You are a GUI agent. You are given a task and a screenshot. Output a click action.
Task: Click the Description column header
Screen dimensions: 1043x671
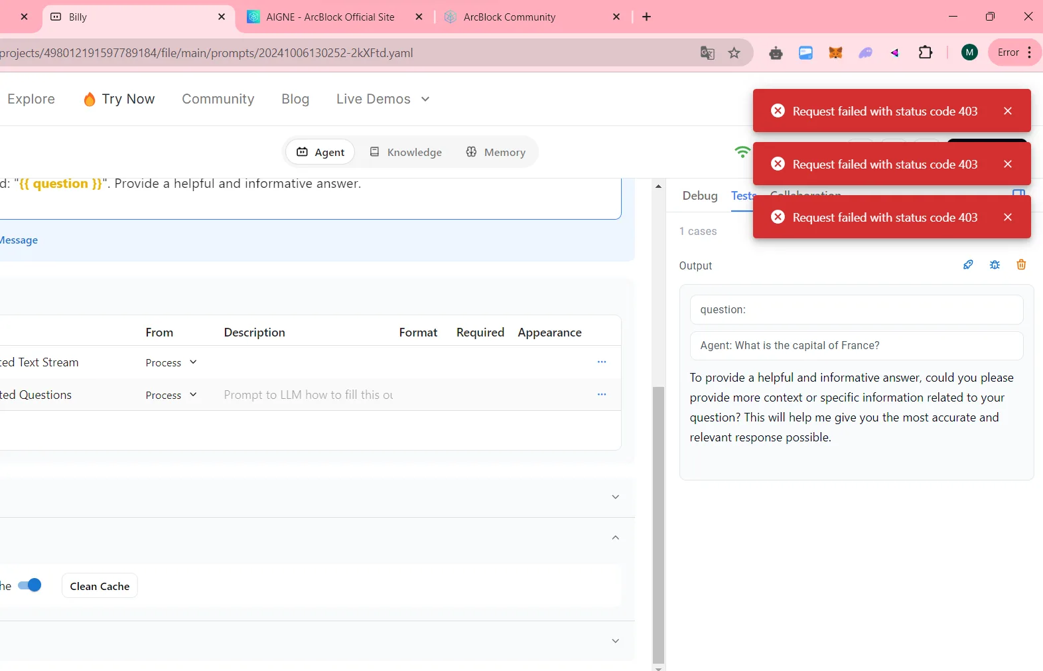[x=254, y=333]
